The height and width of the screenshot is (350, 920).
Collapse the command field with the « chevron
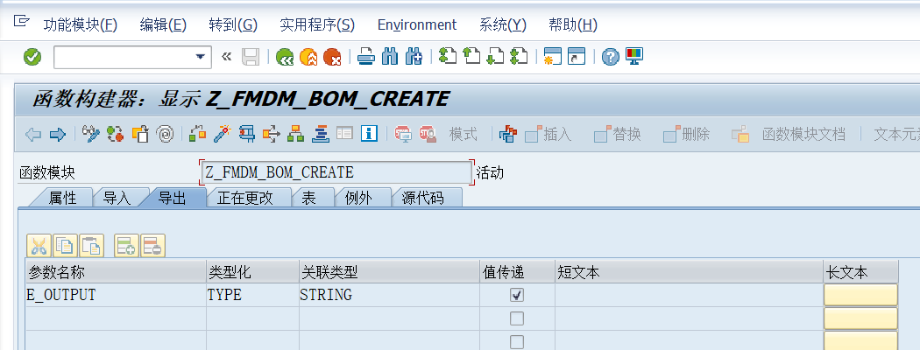226,57
